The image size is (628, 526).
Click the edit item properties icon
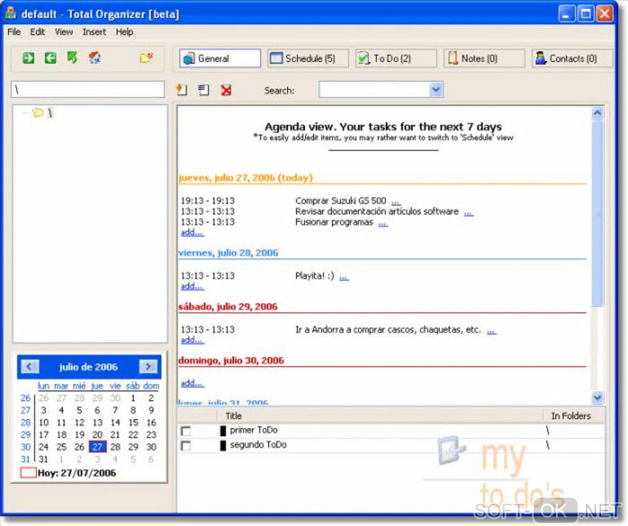tap(204, 90)
